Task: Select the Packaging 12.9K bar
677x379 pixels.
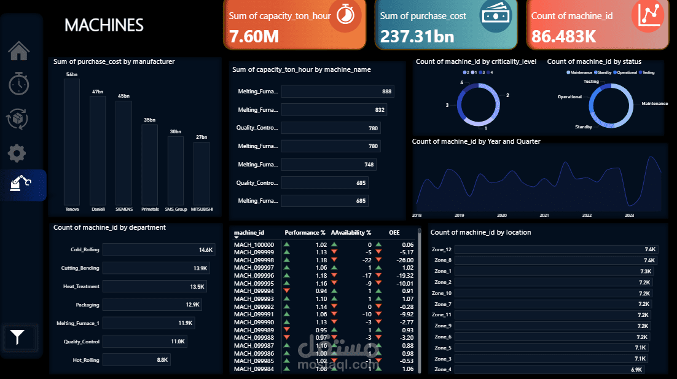Action: tap(152, 305)
